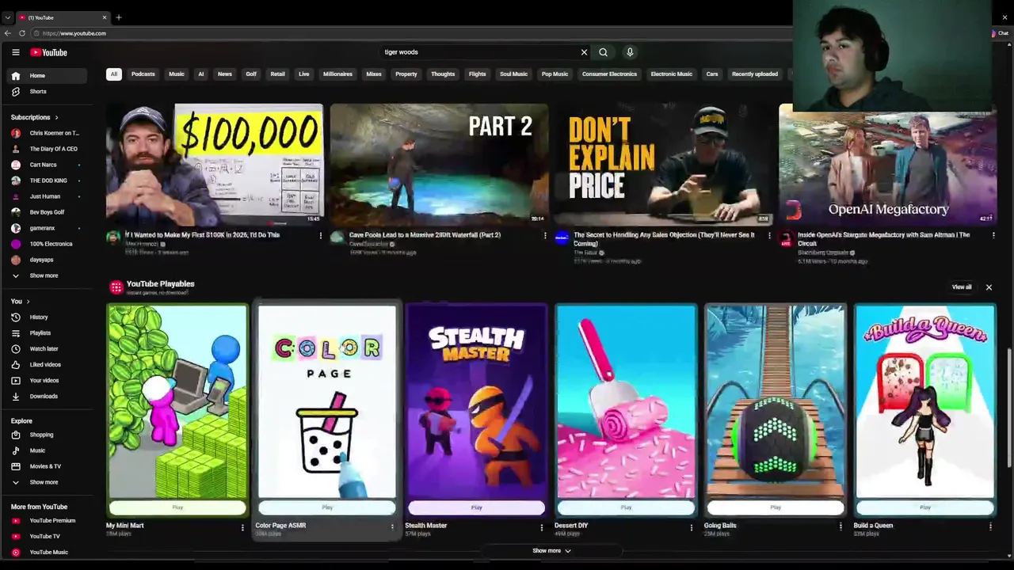
Task: Open Liked videos in the sidebar
Action: tap(47, 364)
